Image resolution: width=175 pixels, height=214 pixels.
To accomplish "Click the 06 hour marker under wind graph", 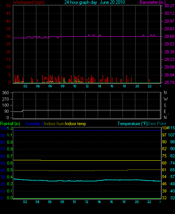I will pos(50,86).
